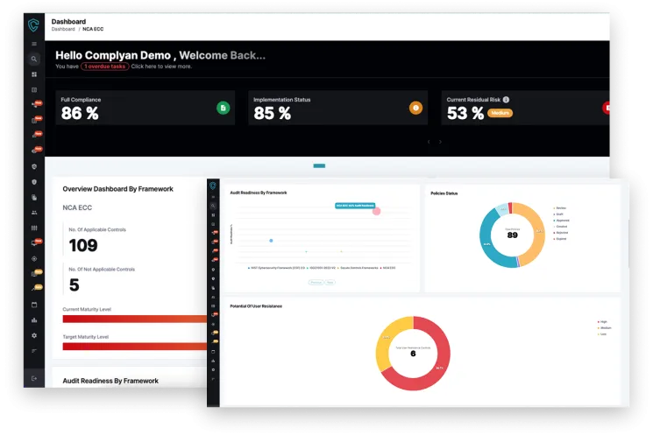Toggle the Medium legend item in User Resistance
653x435 pixels.
click(x=603, y=327)
